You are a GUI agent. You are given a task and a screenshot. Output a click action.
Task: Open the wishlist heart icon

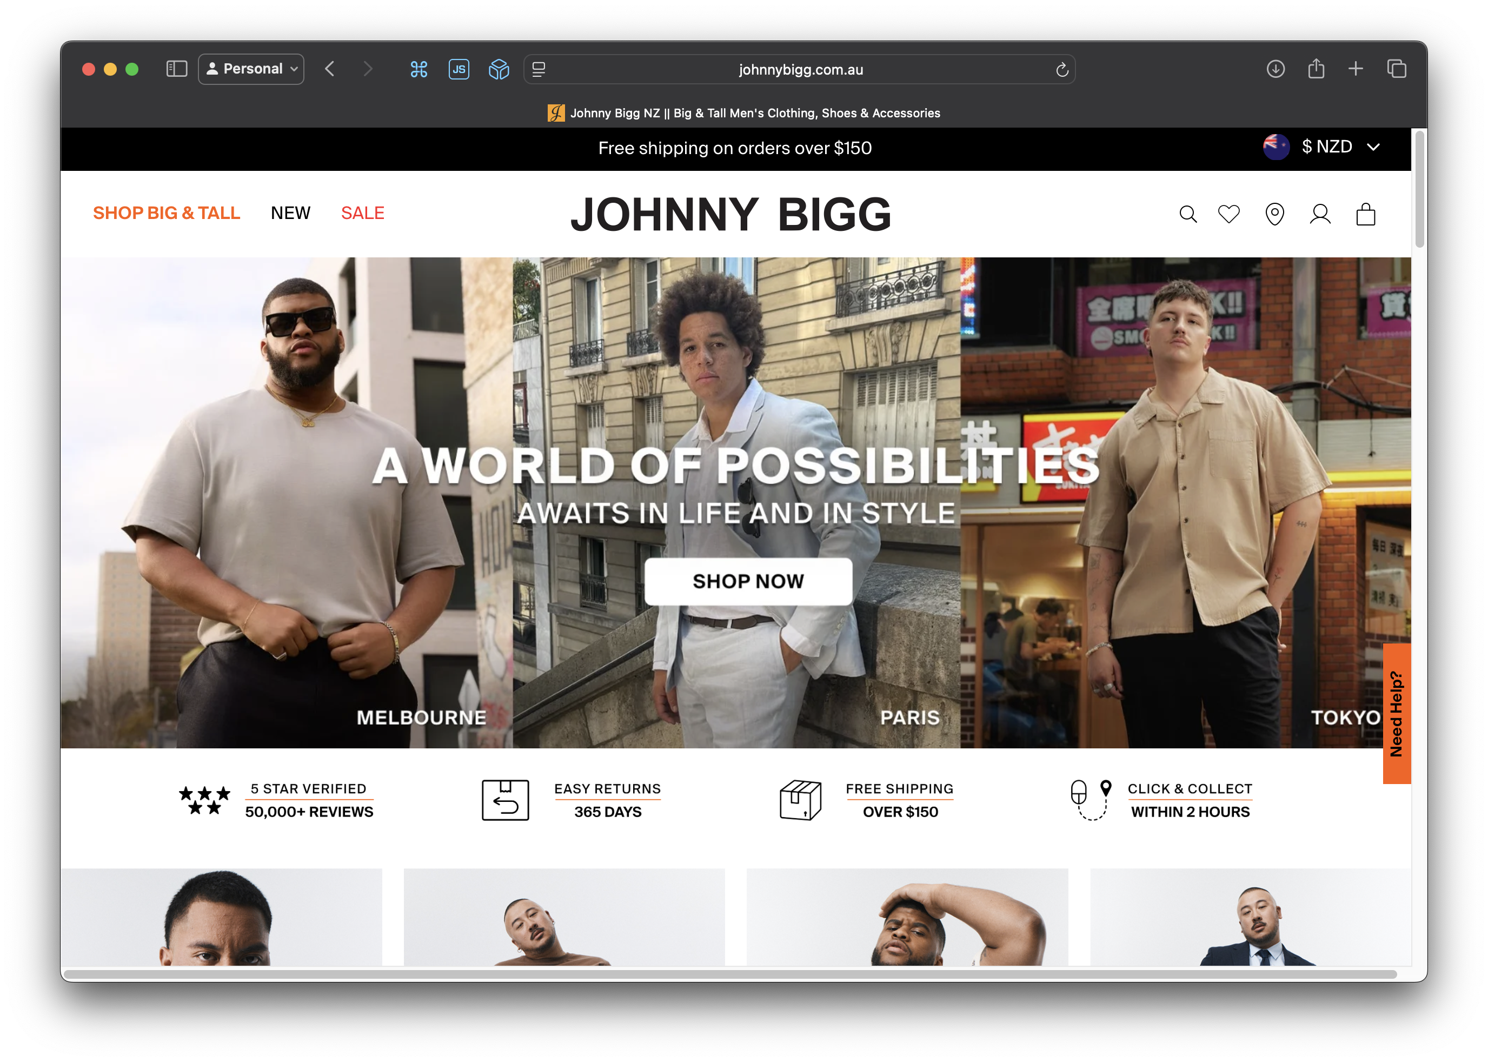pos(1229,215)
